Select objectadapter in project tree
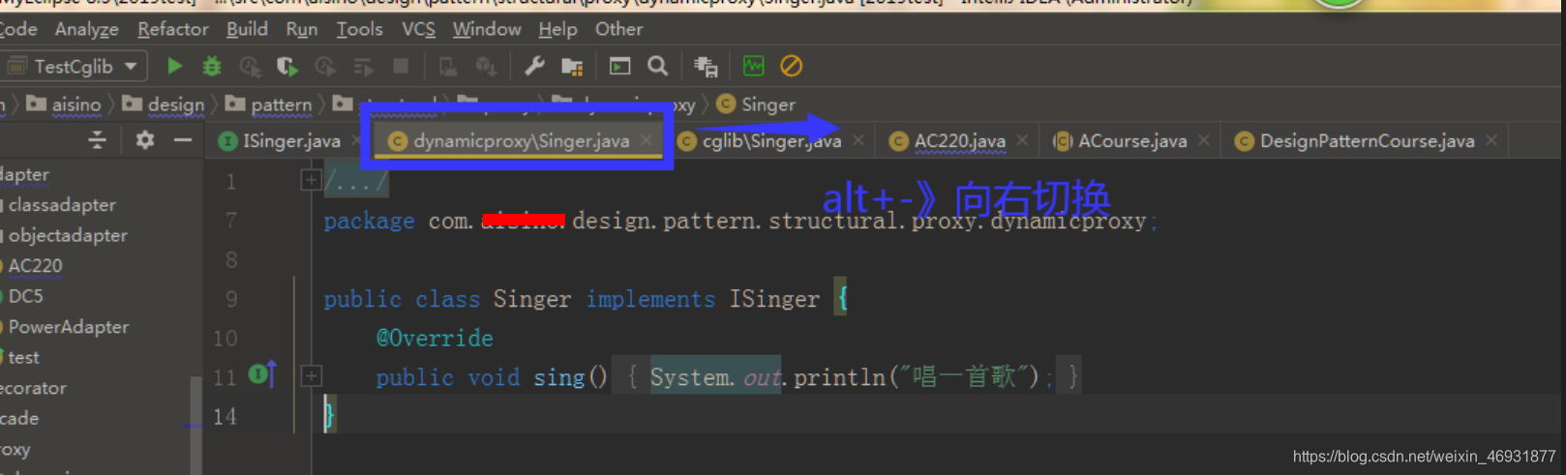Viewport: 1566px width, 475px height. (66, 235)
